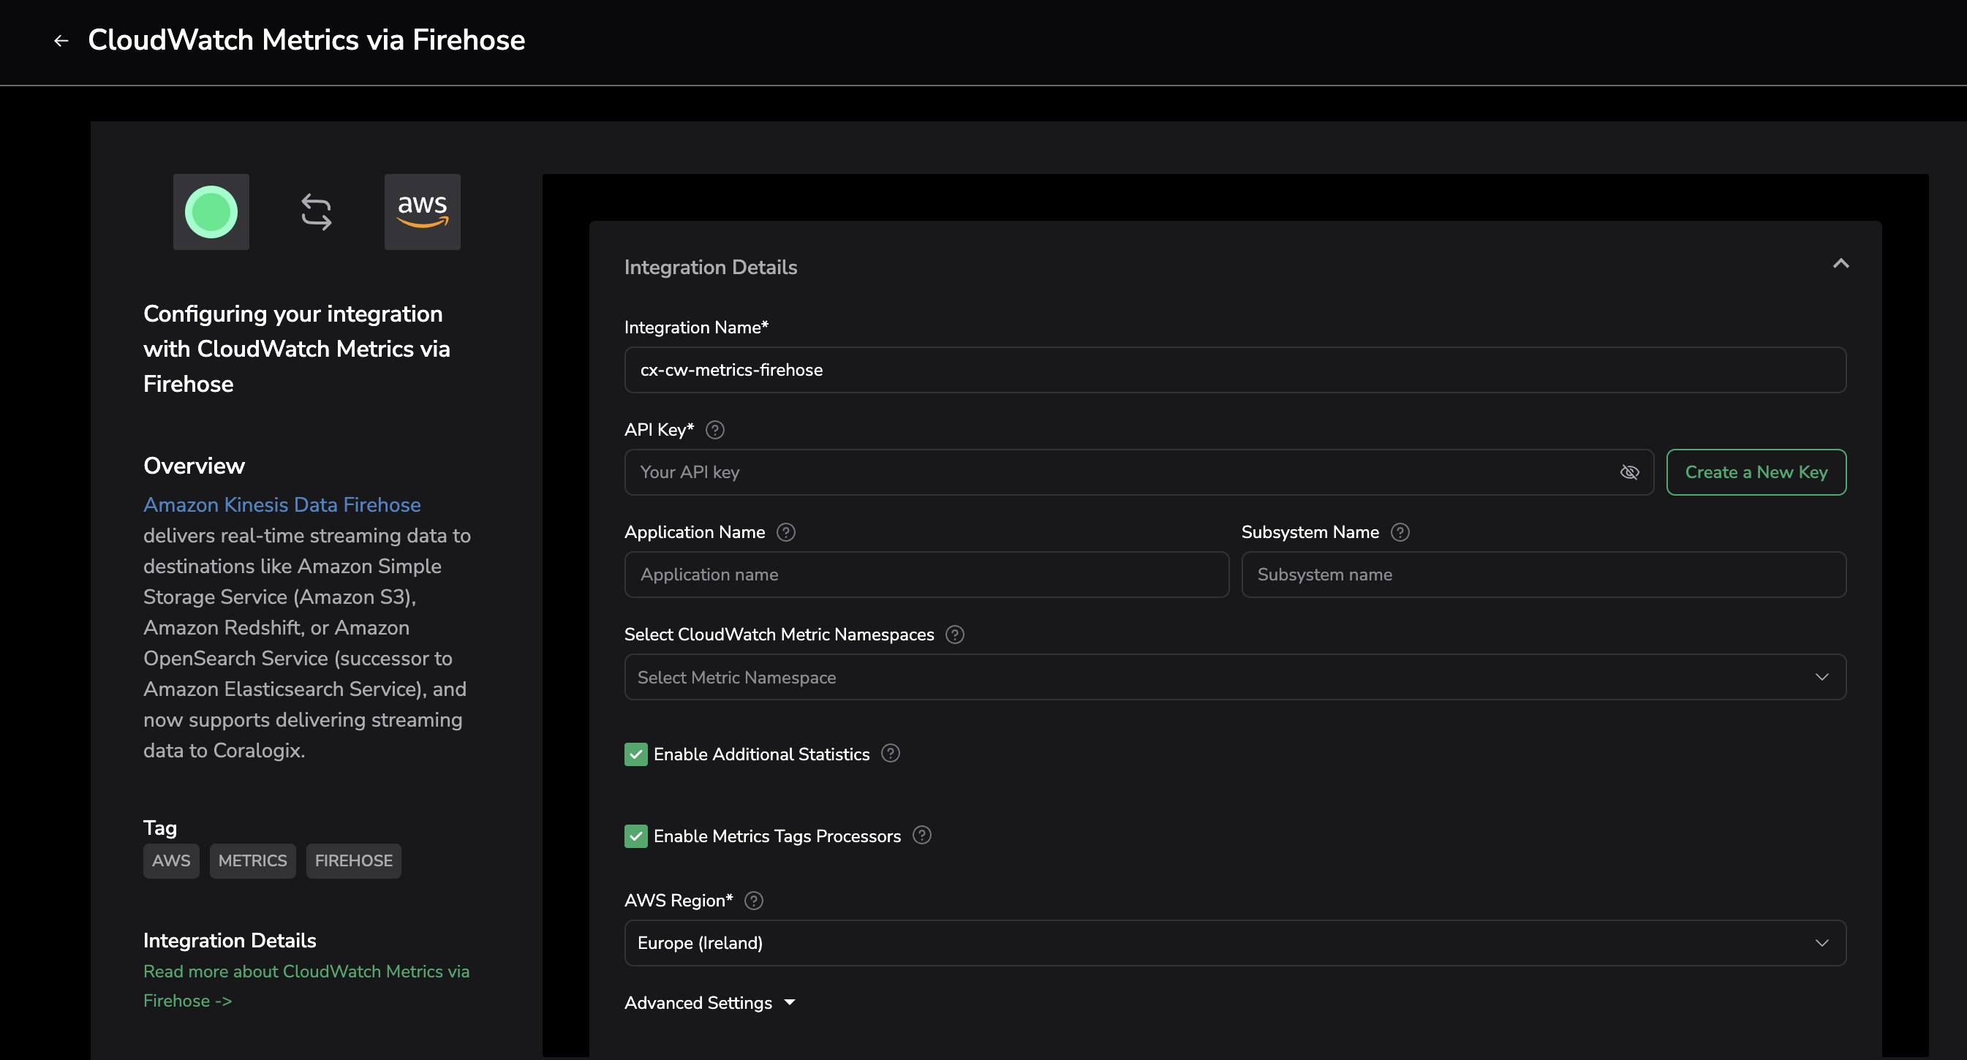Screen dimensions: 1967x1060
Task: Click the Integration Name input field
Action: (x=1235, y=369)
